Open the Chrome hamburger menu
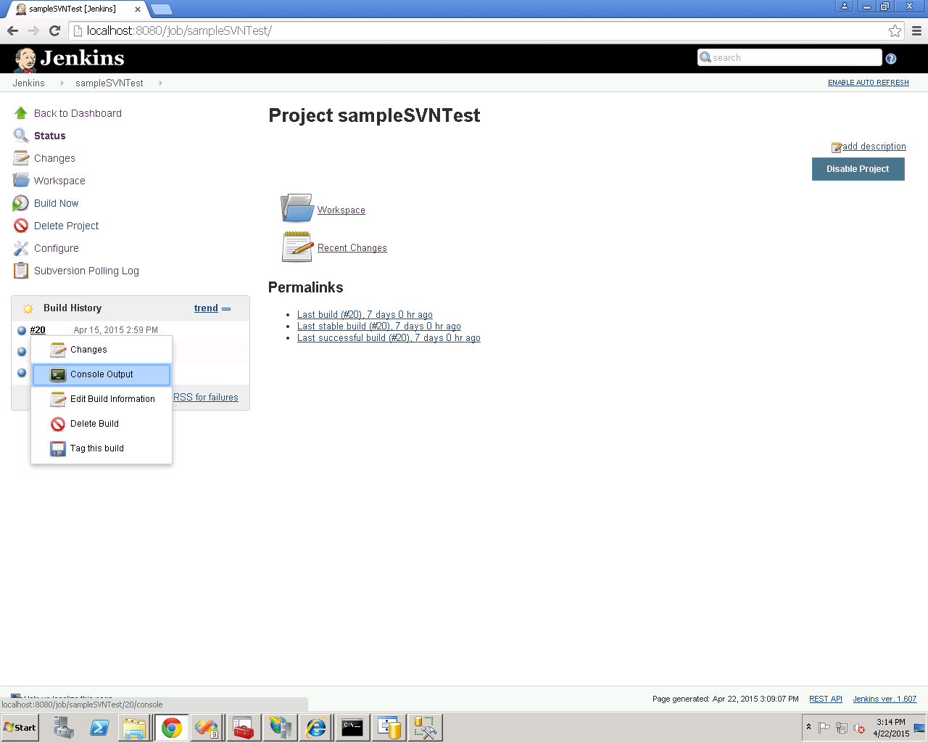 coord(916,30)
